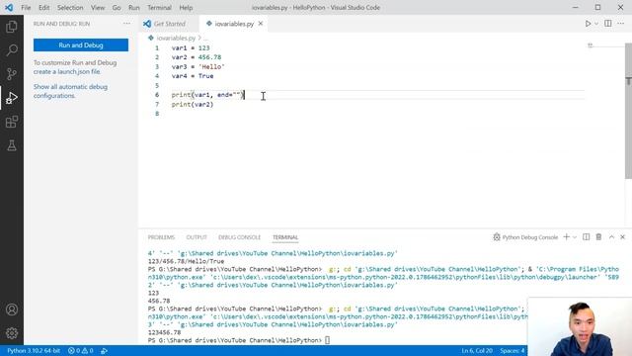Kill terminal with the trash icon
Image resolution: width=632 pixels, height=356 pixels.
click(598, 237)
